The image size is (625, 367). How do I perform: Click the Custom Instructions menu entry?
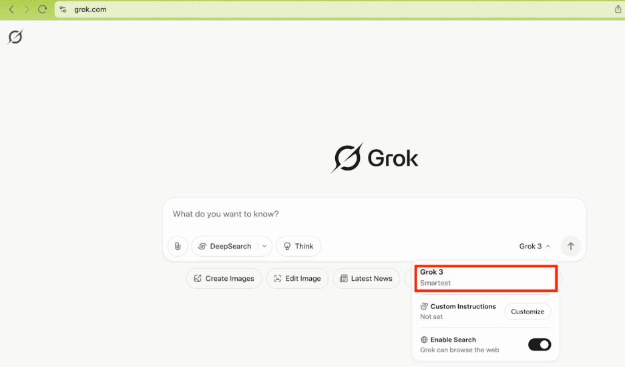click(x=458, y=311)
